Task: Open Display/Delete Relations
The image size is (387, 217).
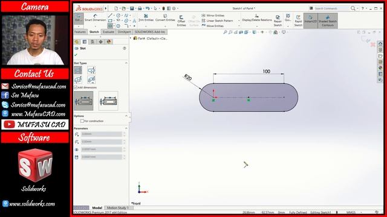Action: click(x=256, y=18)
